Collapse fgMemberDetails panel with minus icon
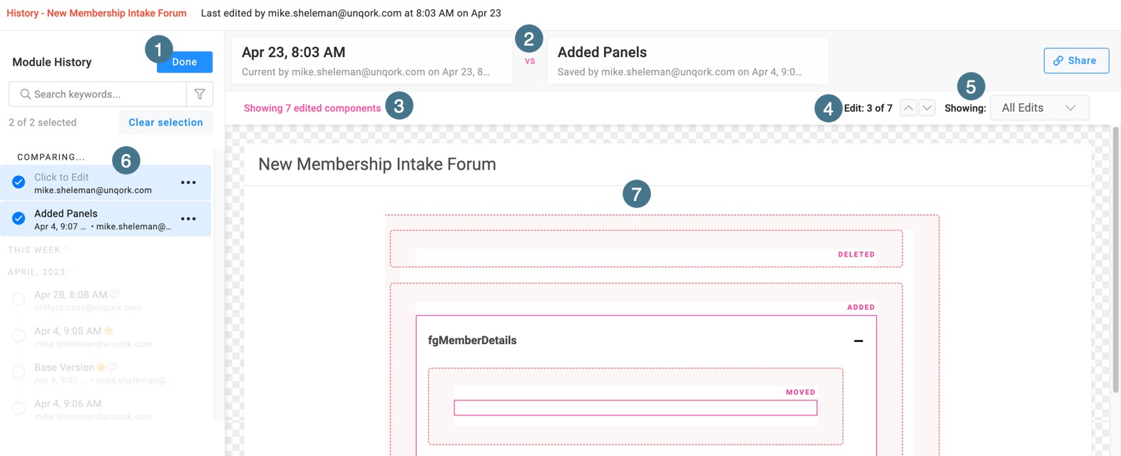1121x456 pixels. tap(859, 341)
